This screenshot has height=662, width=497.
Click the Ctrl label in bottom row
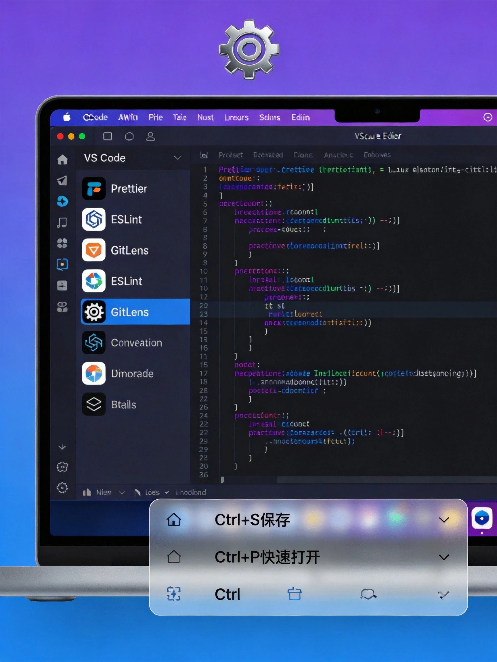[x=228, y=594]
